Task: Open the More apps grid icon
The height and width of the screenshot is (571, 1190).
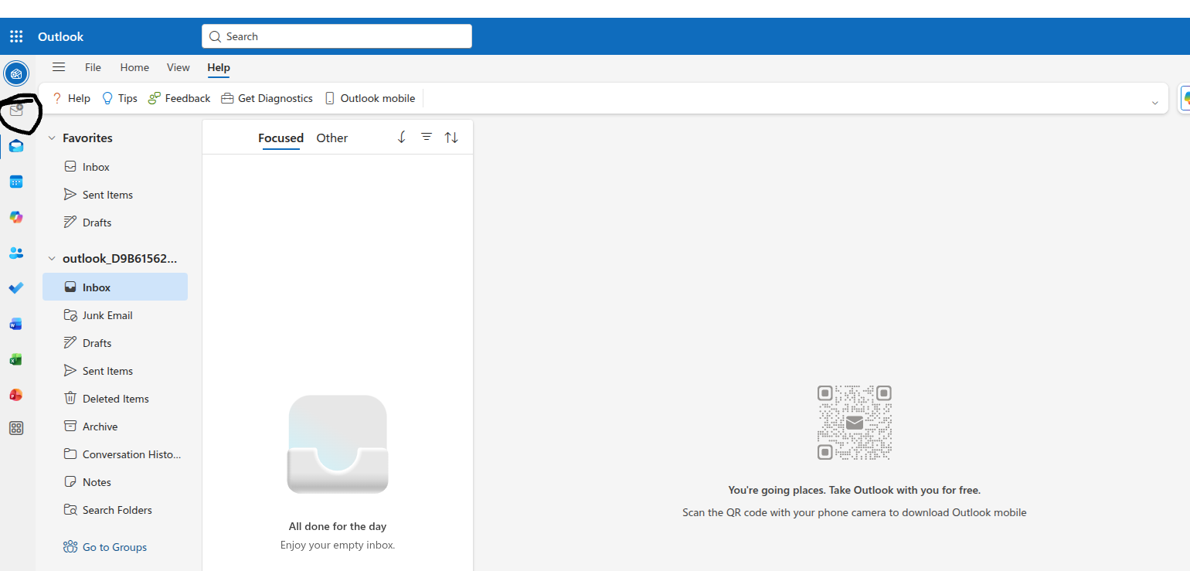Action: [15, 427]
